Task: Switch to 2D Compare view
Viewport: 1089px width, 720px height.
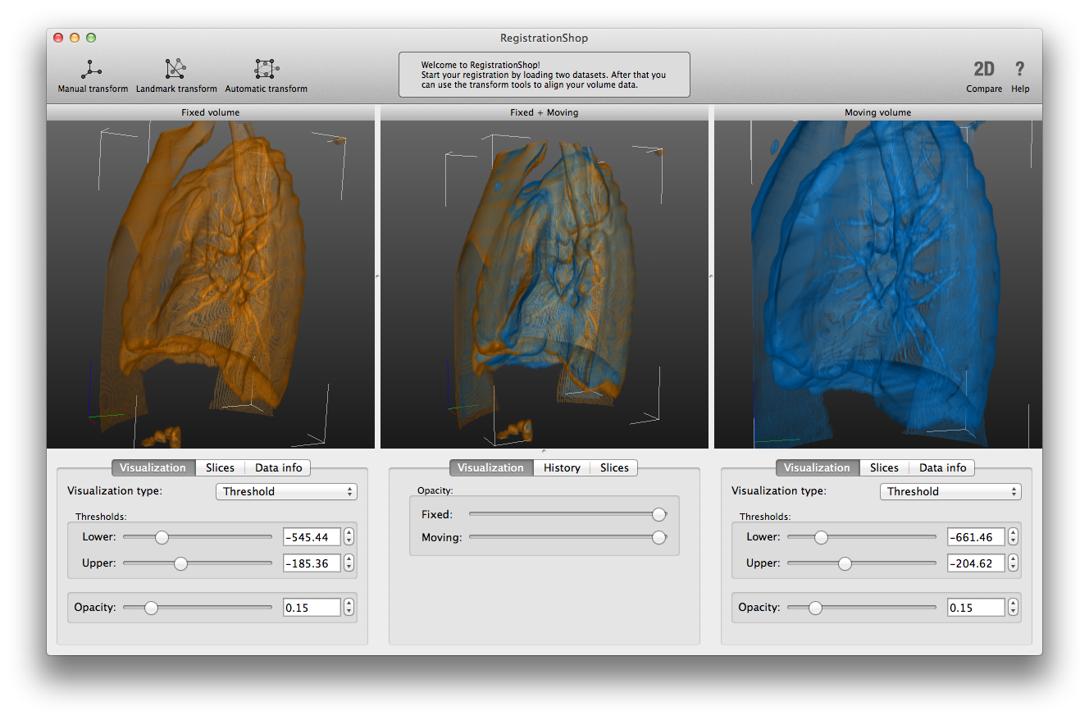Action: pyautogui.click(x=983, y=76)
